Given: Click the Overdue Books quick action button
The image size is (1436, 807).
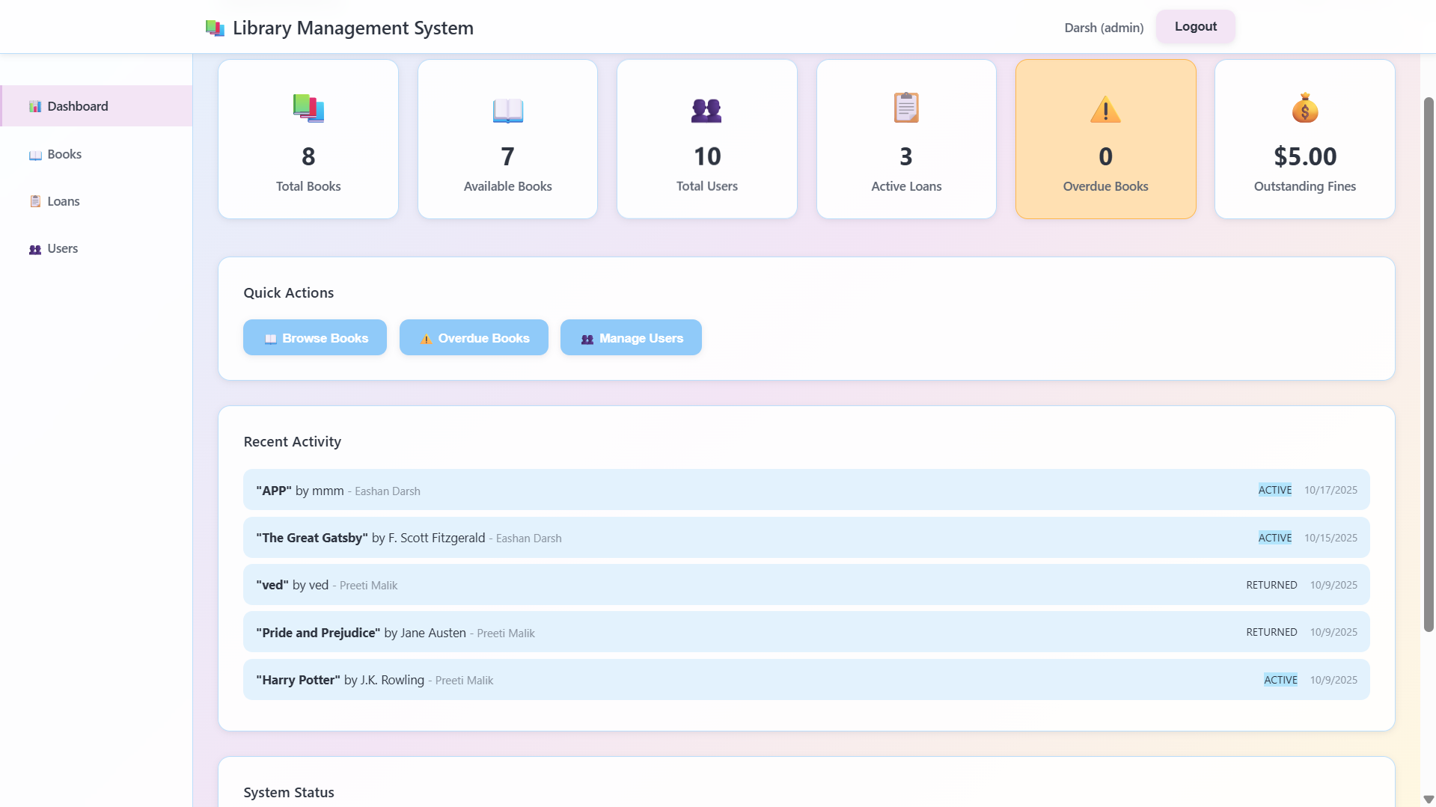Looking at the screenshot, I should (474, 338).
